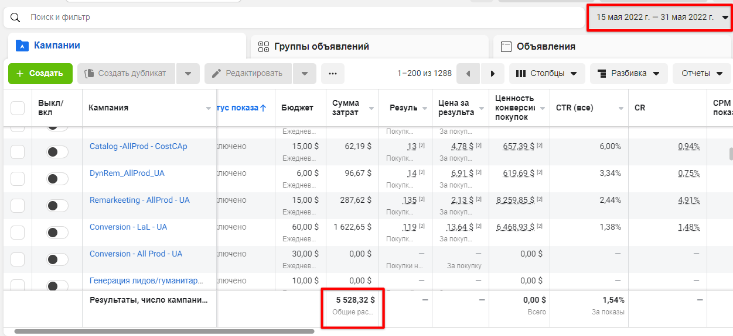Tick the checkbox for DynRem_AllProd_UA row
This screenshot has width=733, height=336.
18,179
